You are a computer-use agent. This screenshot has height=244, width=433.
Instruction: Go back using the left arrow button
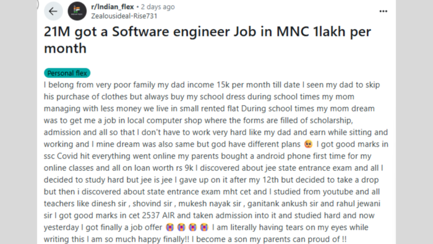tap(53, 11)
